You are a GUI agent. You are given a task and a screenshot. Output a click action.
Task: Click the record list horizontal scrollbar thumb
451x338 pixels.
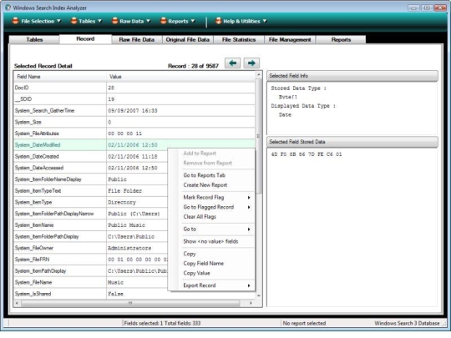(x=130, y=303)
